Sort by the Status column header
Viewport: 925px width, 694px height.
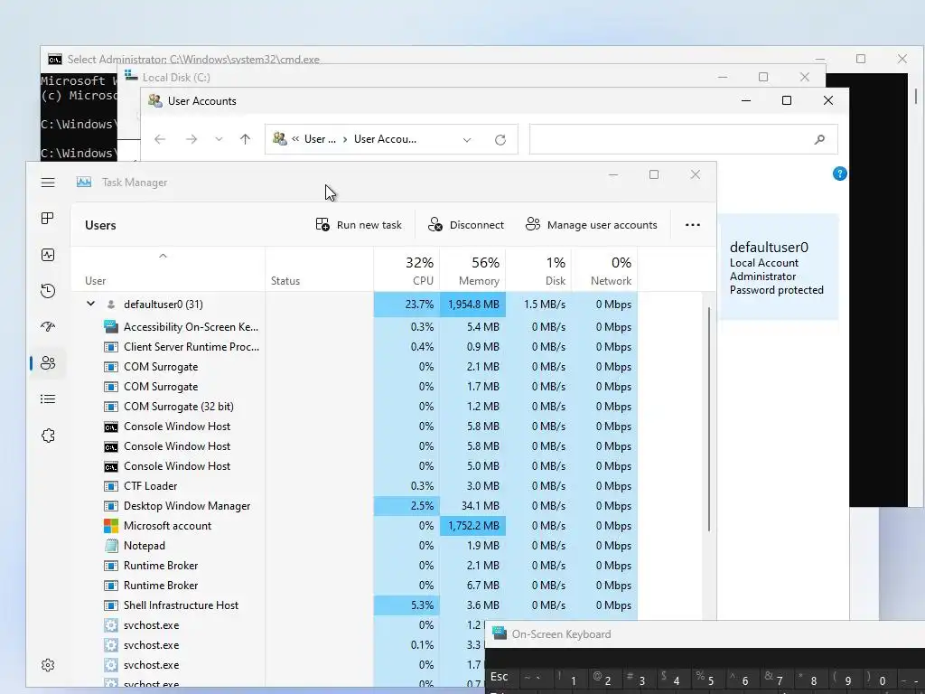click(x=319, y=269)
